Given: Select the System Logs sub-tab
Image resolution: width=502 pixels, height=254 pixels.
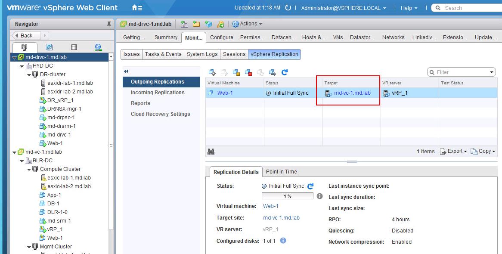Looking at the screenshot, I should (x=202, y=54).
